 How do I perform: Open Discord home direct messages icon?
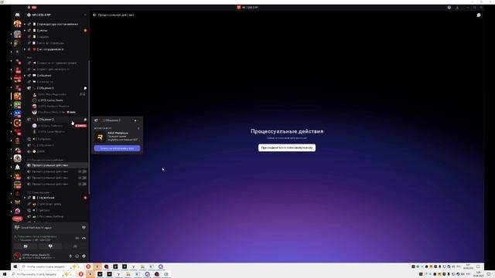coord(17,15)
